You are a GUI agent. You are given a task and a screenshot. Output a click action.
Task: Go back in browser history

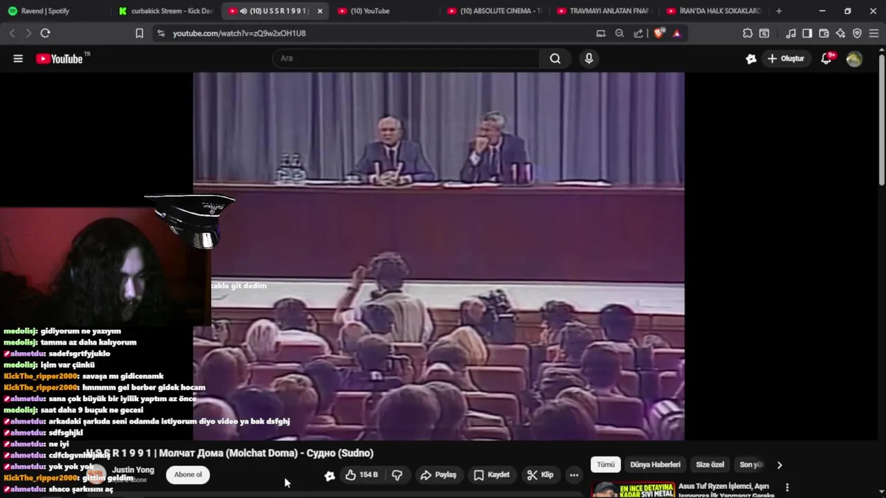12,33
